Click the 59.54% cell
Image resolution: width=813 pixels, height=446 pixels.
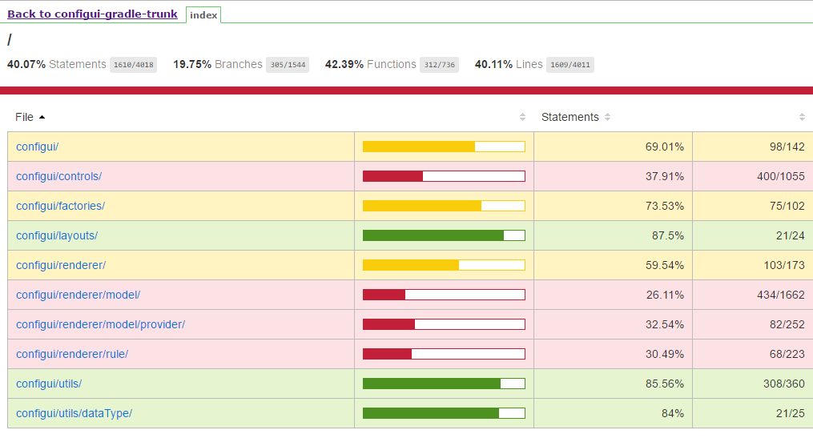click(x=613, y=265)
